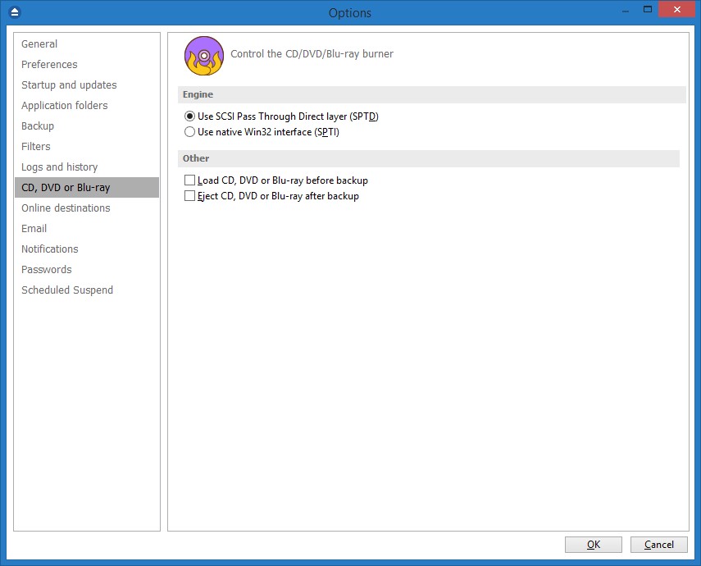701x566 pixels.
Task: Open the General options page
Action: tap(39, 44)
